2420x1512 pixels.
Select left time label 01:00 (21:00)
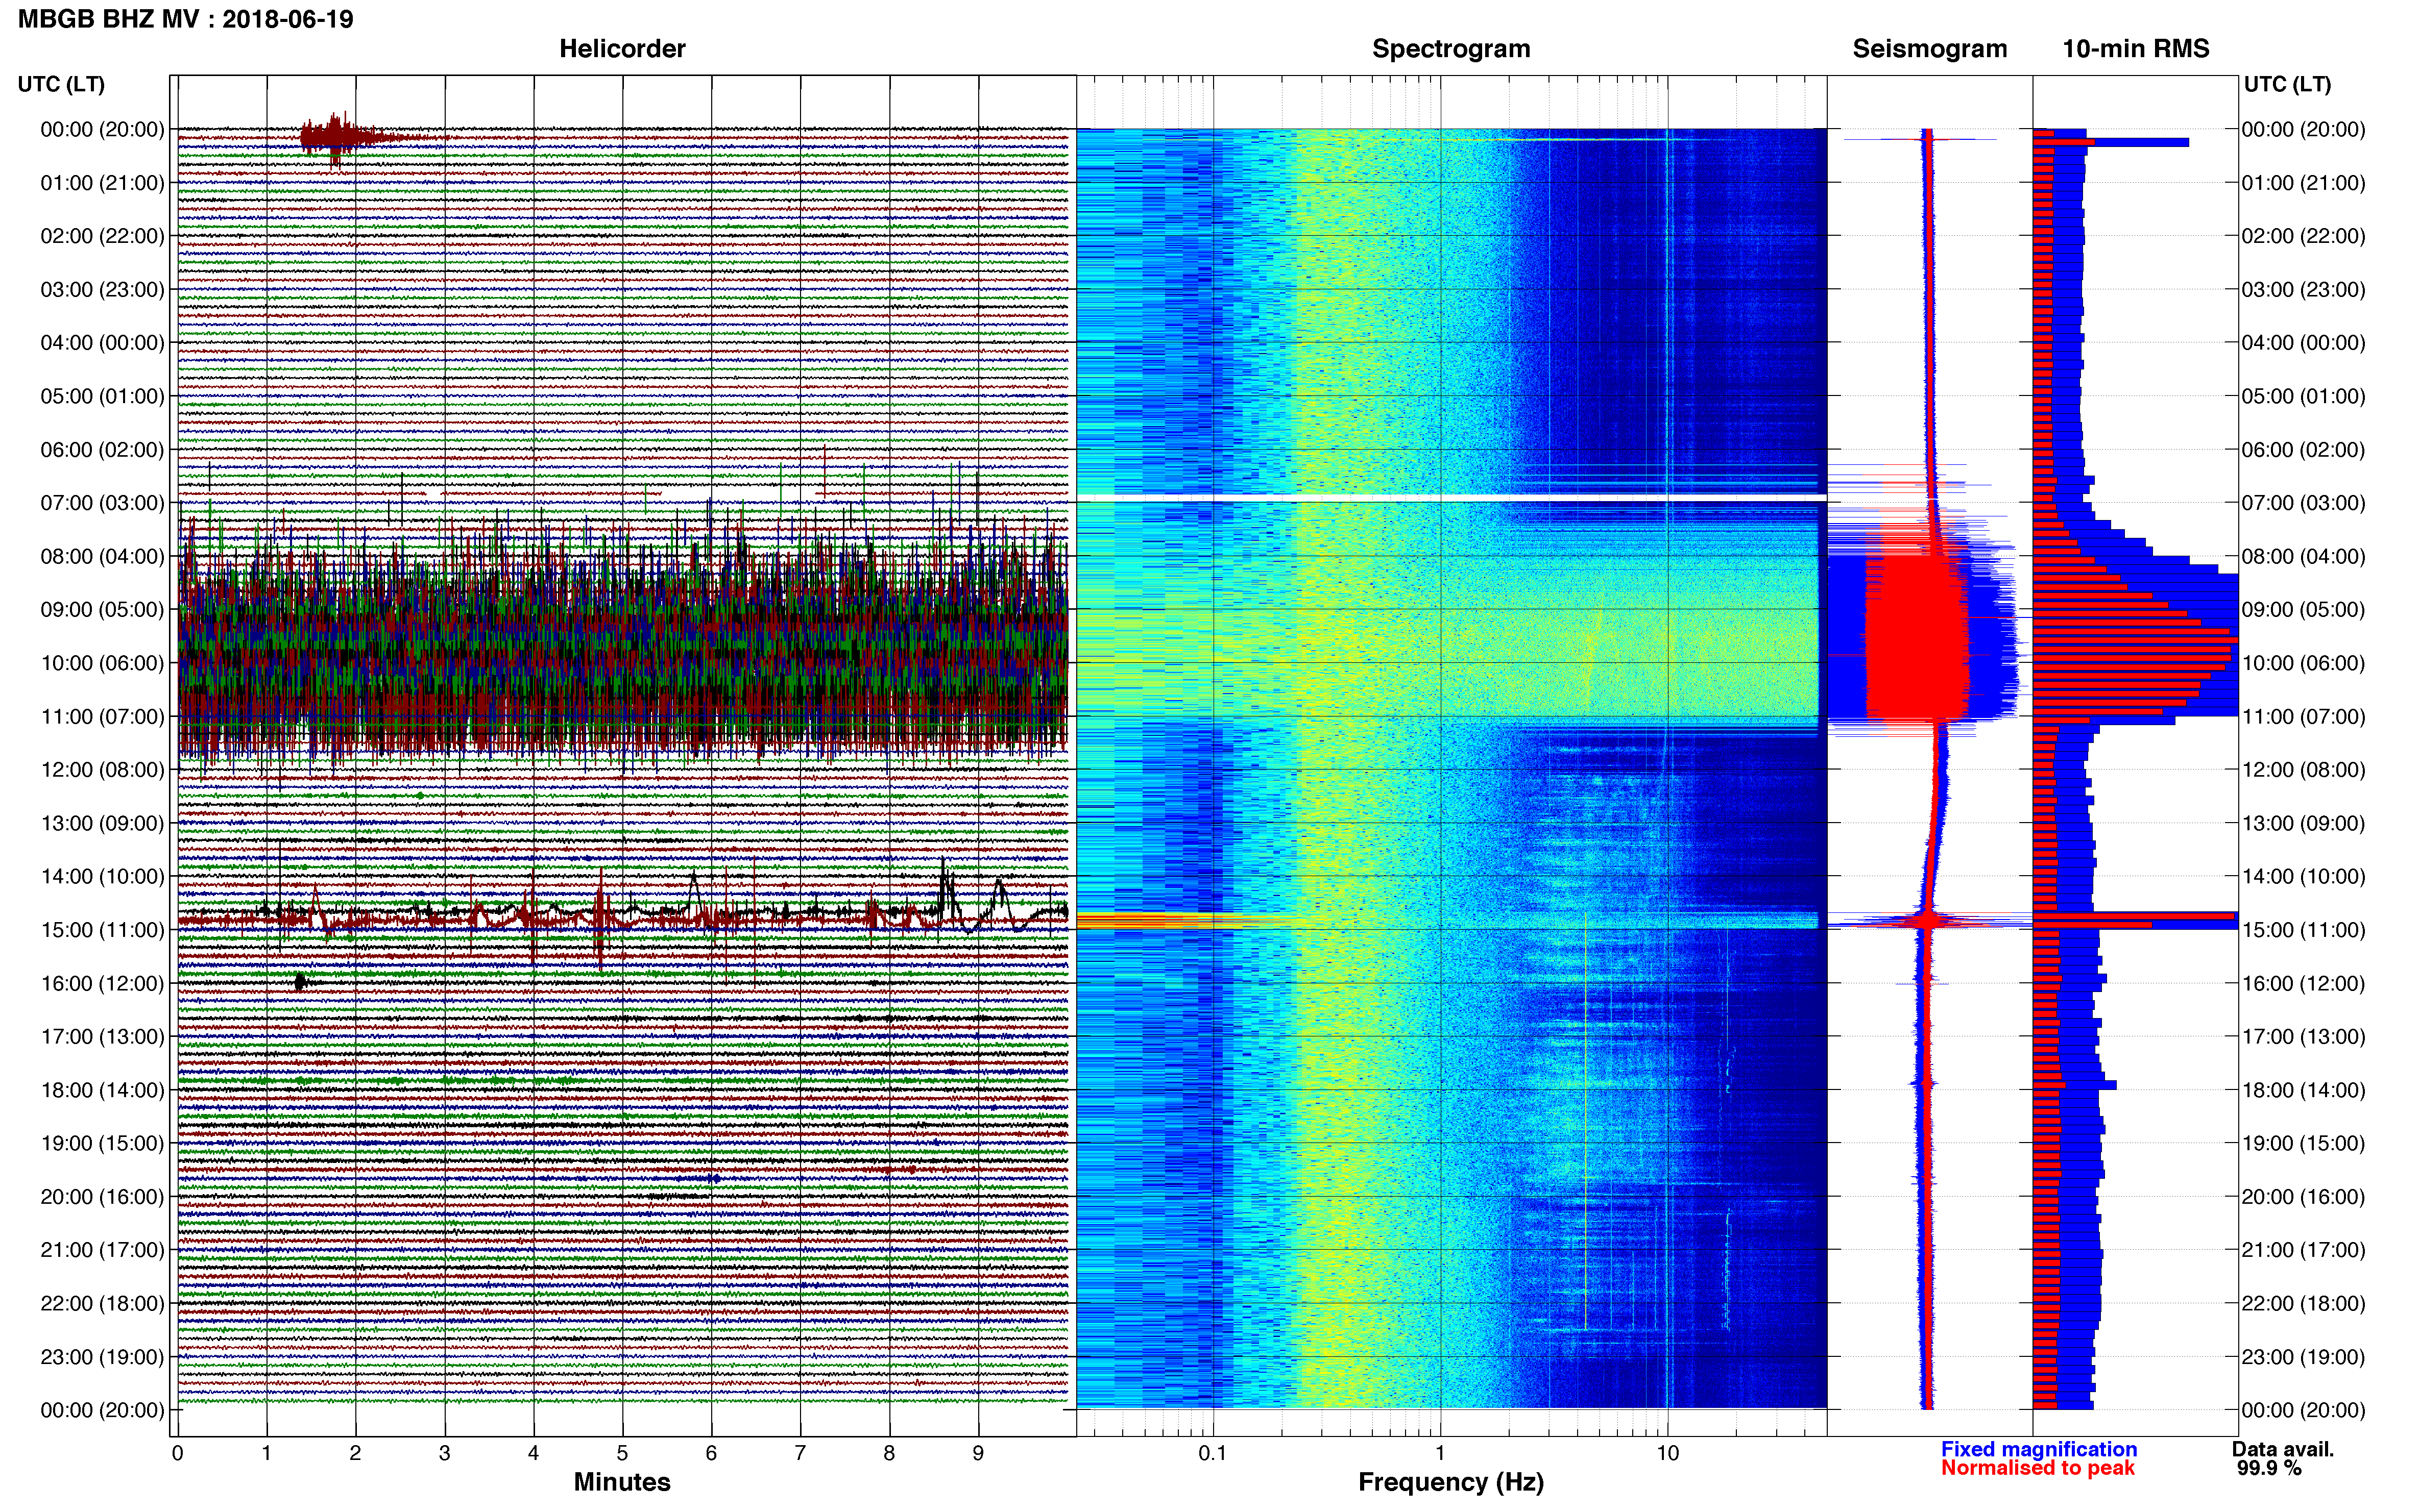[102, 183]
